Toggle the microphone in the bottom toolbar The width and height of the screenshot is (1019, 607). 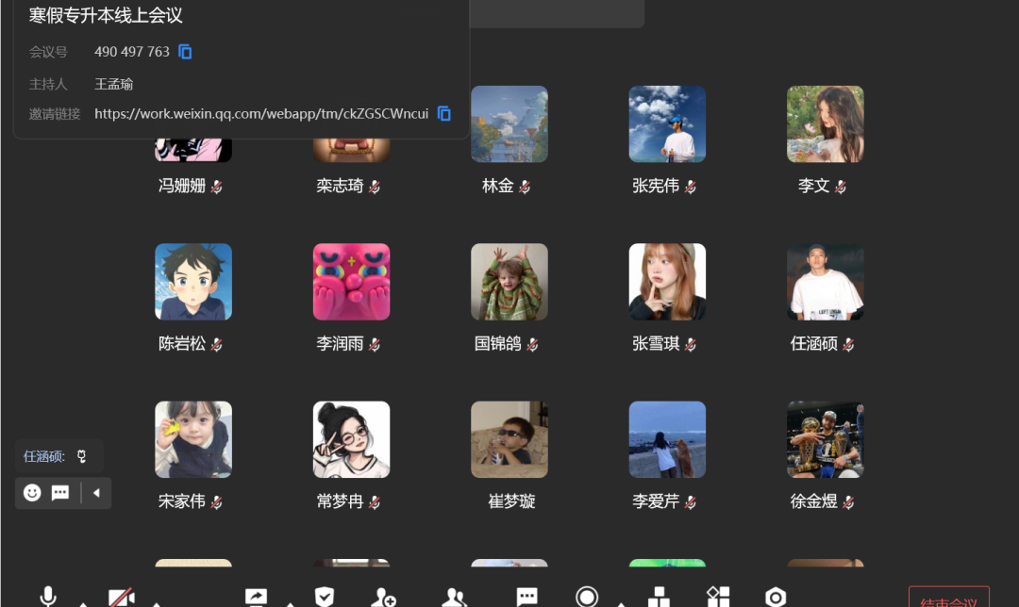(x=48, y=597)
